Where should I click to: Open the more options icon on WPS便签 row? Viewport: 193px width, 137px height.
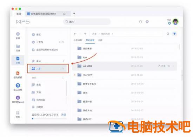(173, 66)
